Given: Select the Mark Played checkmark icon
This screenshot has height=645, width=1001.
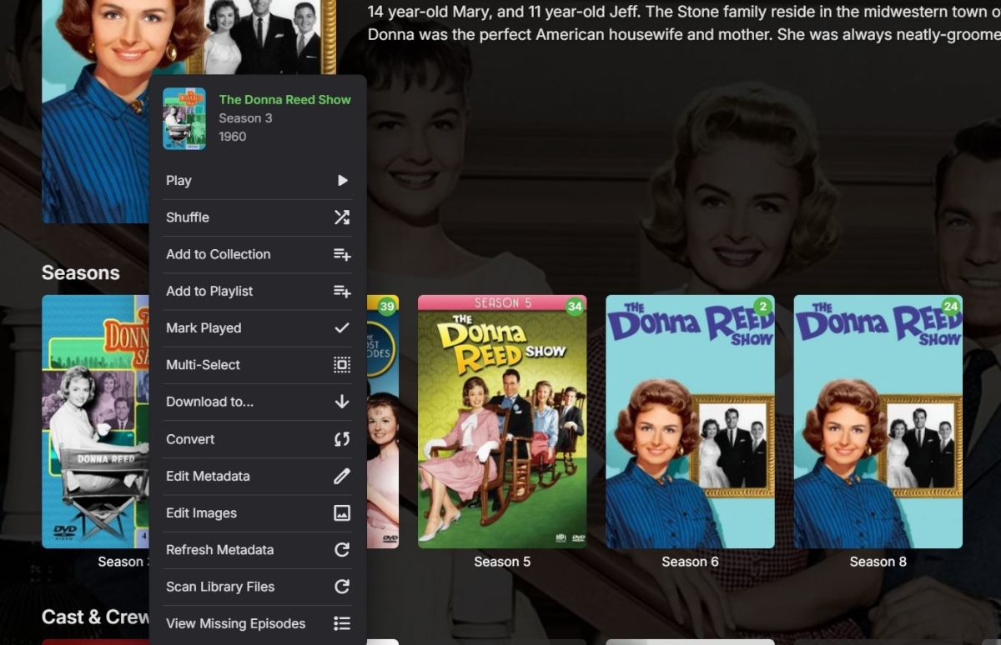Looking at the screenshot, I should (342, 327).
